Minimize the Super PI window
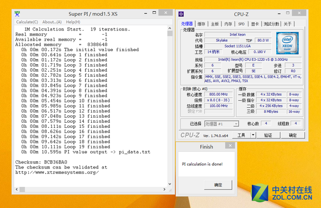The width and height of the screenshot is (321, 208). (x=146, y=14)
